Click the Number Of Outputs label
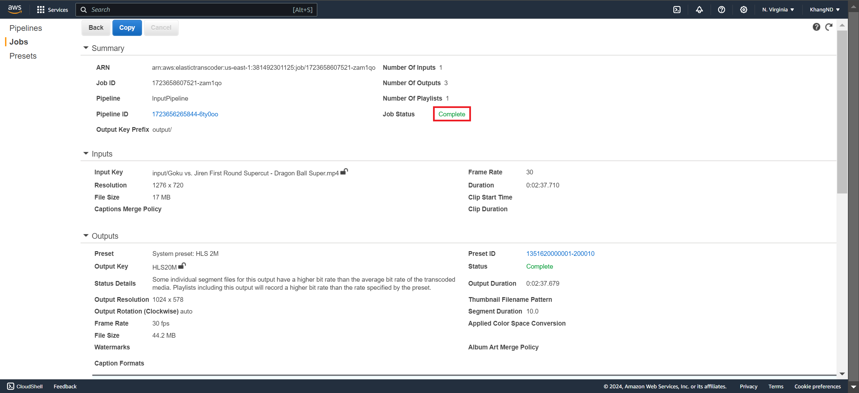 pyautogui.click(x=412, y=83)
